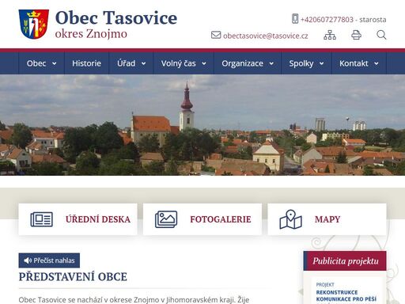
Task: Open the FOTOGALERIE tile
Action: click(202, 219)
